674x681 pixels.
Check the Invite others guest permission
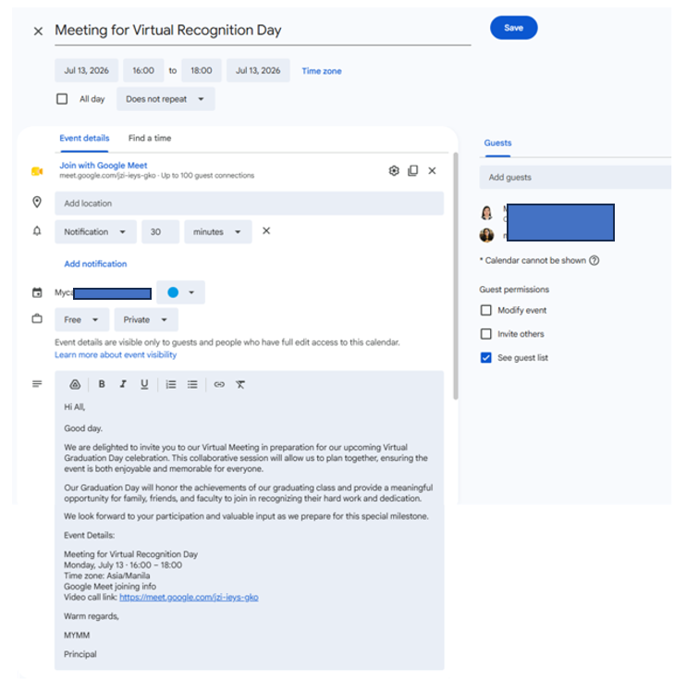click(486, 333)
